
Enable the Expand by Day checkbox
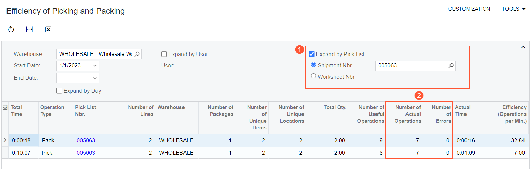pos(59,91)
